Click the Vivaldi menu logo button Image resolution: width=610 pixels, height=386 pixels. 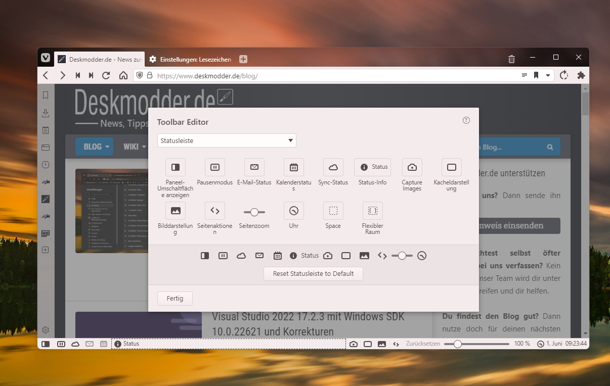pyautogui.click(x=46, y=59)
